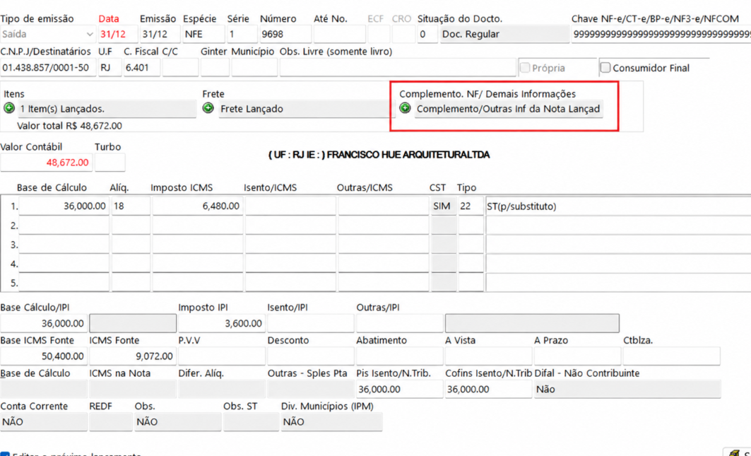The height and width of the screenshot is (456, 751).
Task: Focus the Espécie field containing NFE
Action: click(x=203, y=35)
